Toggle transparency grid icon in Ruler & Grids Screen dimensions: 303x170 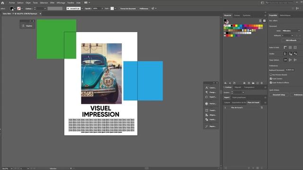click(295, 47)
